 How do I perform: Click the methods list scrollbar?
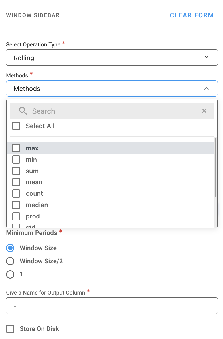(215, 167)
